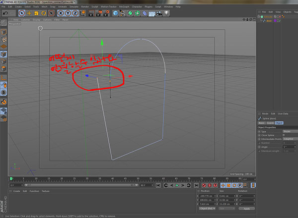Click Size Z value field
This screenshot has height=218, width=298.
tap(226, 204)
